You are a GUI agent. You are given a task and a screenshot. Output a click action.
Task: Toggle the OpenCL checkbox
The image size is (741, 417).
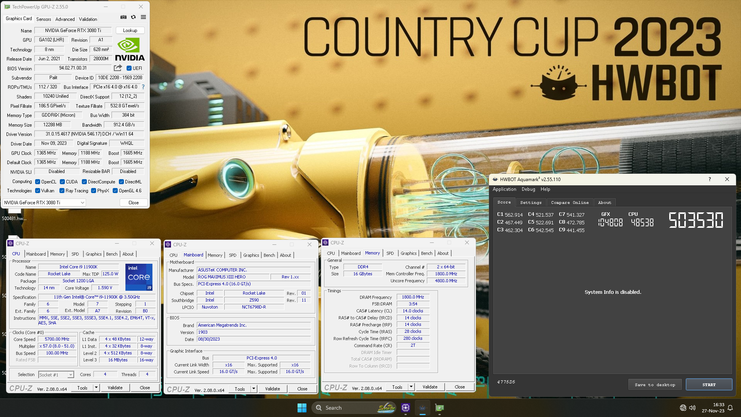38,182
